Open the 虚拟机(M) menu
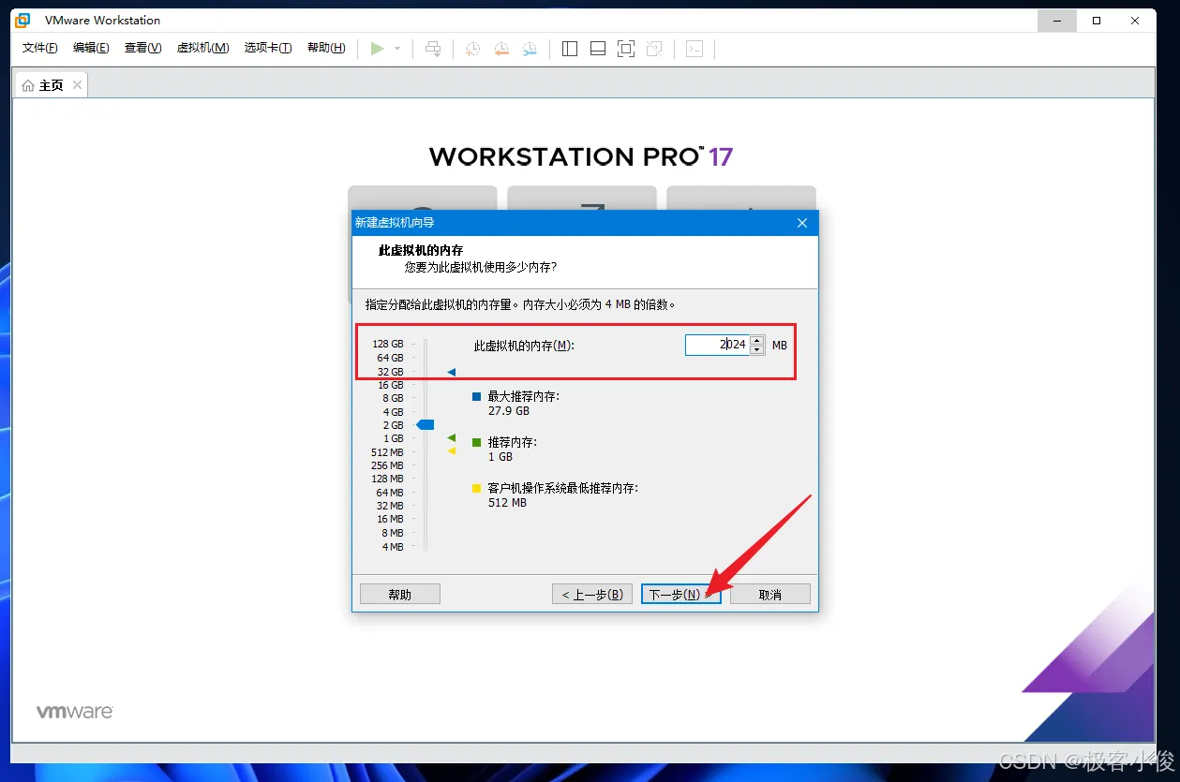Image resolution: width=1180 pixels, height=782 pixels. [x=203, y=48]
